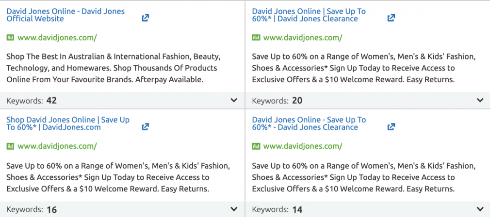Image resolution: width=490 pixels, height=217 pixels.
Task: Click www.davidjones.com URL in the 16-keywords ad
Action: tap(57, 146)
